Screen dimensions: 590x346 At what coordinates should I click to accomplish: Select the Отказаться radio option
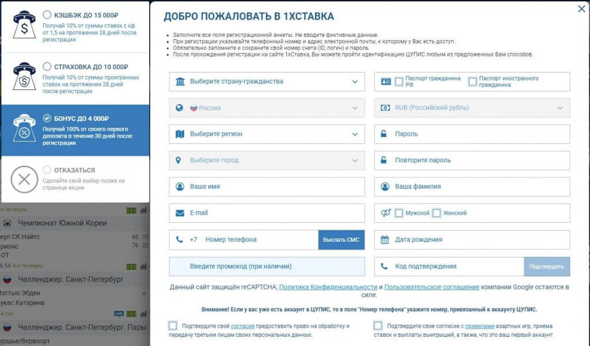point(47,170)
